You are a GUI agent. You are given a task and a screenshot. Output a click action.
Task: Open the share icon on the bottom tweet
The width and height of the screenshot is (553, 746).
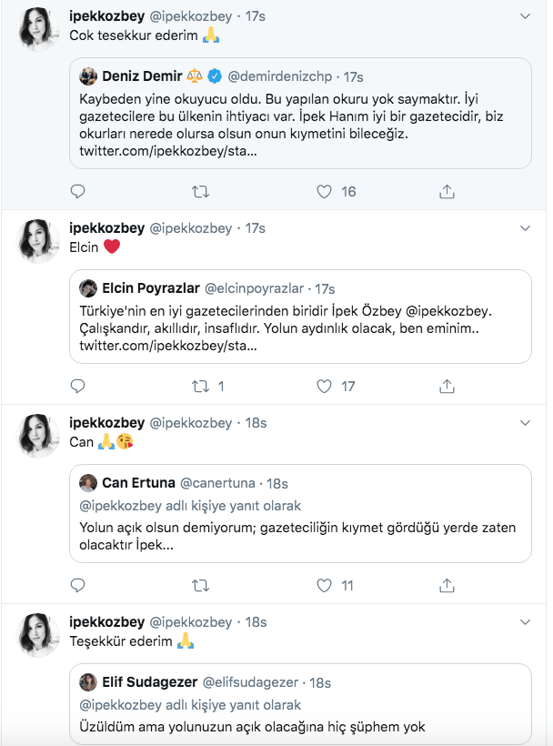[445, 743]
